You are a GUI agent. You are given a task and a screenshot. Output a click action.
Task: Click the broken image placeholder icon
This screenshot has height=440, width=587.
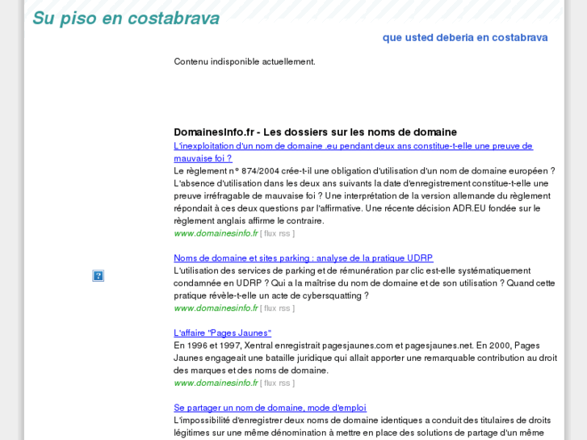(x=98, y=276)
